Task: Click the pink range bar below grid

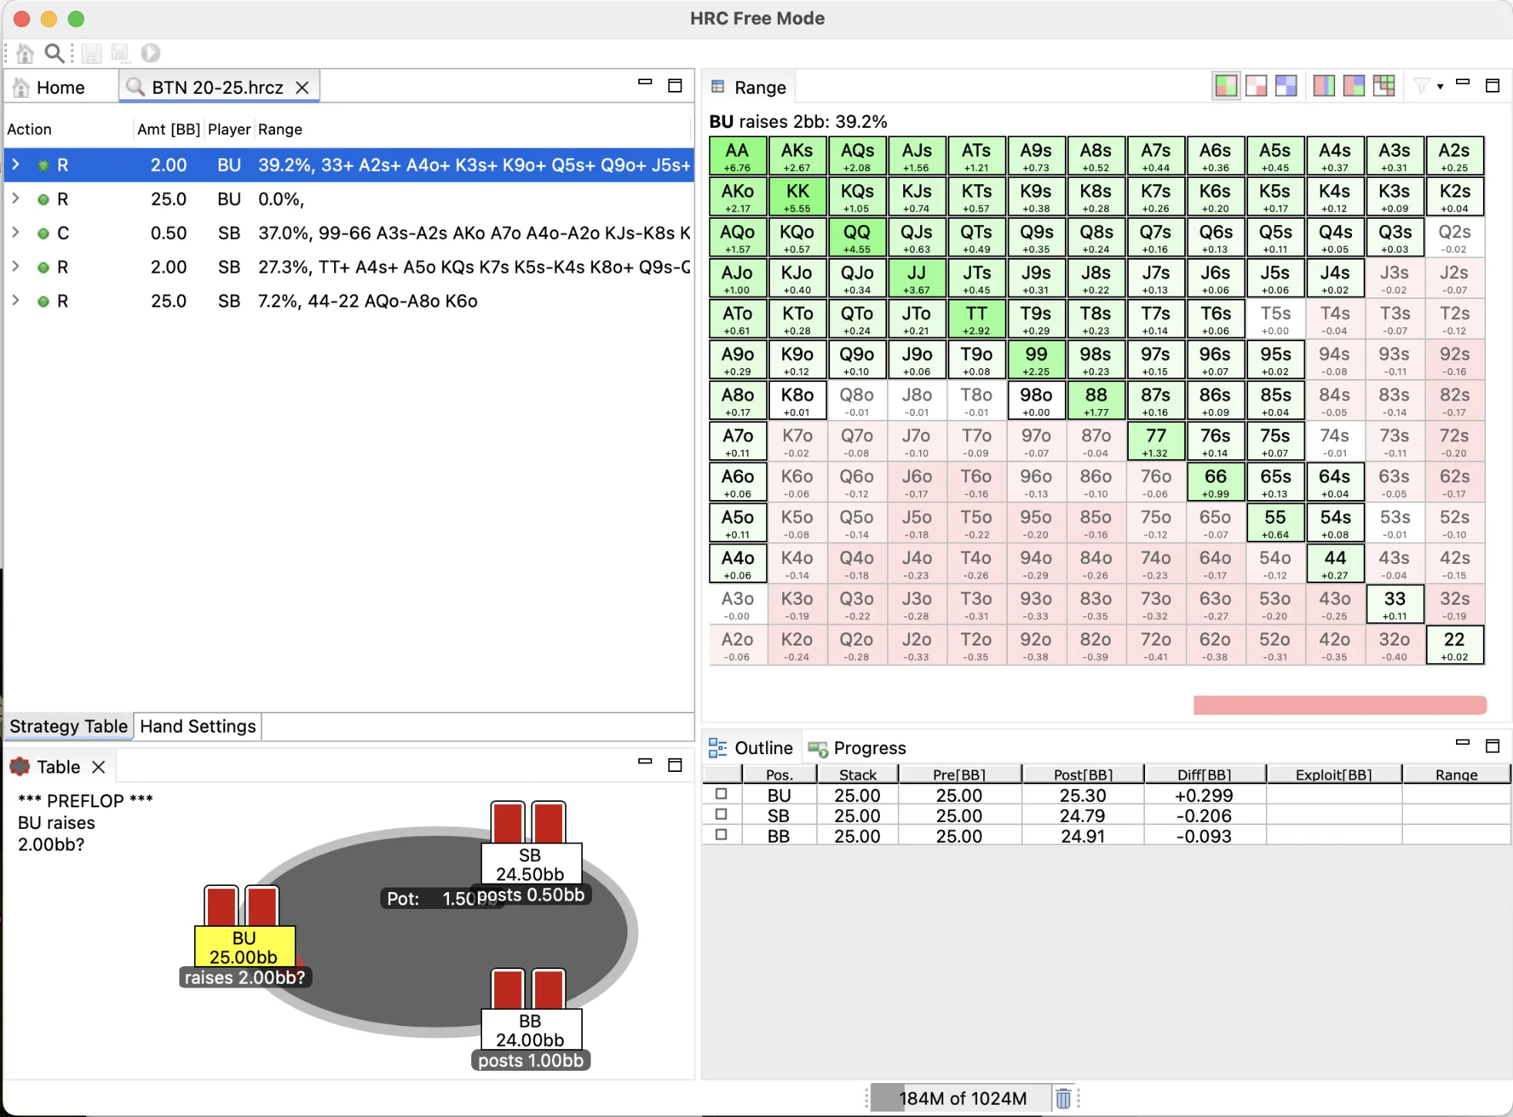Action: tap(1339, 705)
